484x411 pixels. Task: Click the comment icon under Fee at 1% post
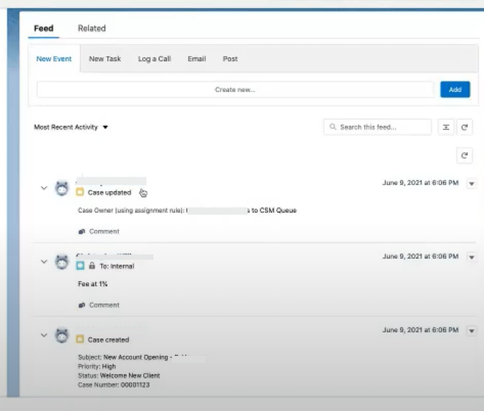coord(82,305)
